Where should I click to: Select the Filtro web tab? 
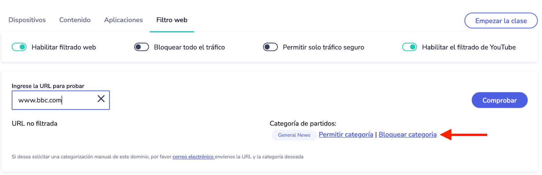(x=172, y=20)
